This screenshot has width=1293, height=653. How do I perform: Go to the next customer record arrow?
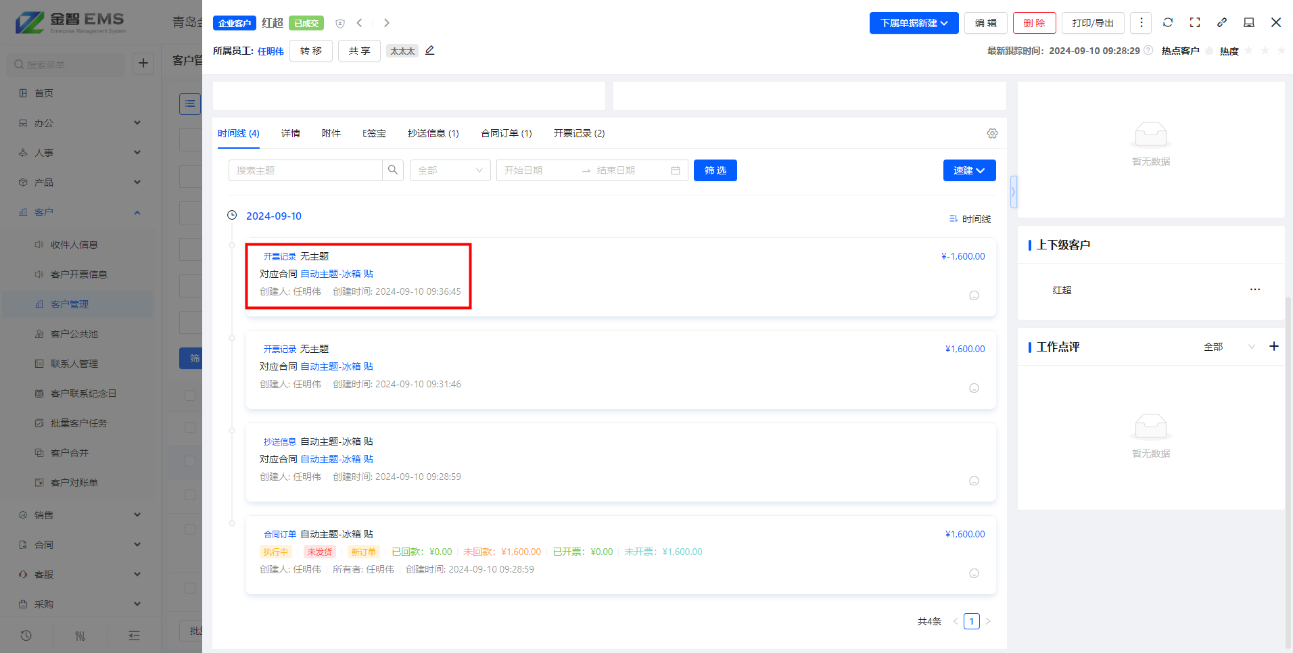(x=386, y=23)
